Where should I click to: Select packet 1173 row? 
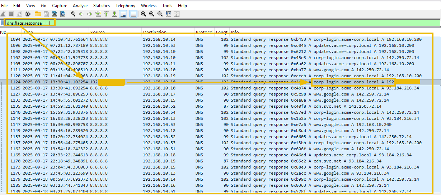coord(220,167)
